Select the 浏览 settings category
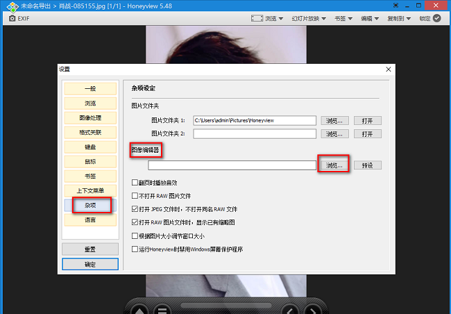 [x=90, y=103]
